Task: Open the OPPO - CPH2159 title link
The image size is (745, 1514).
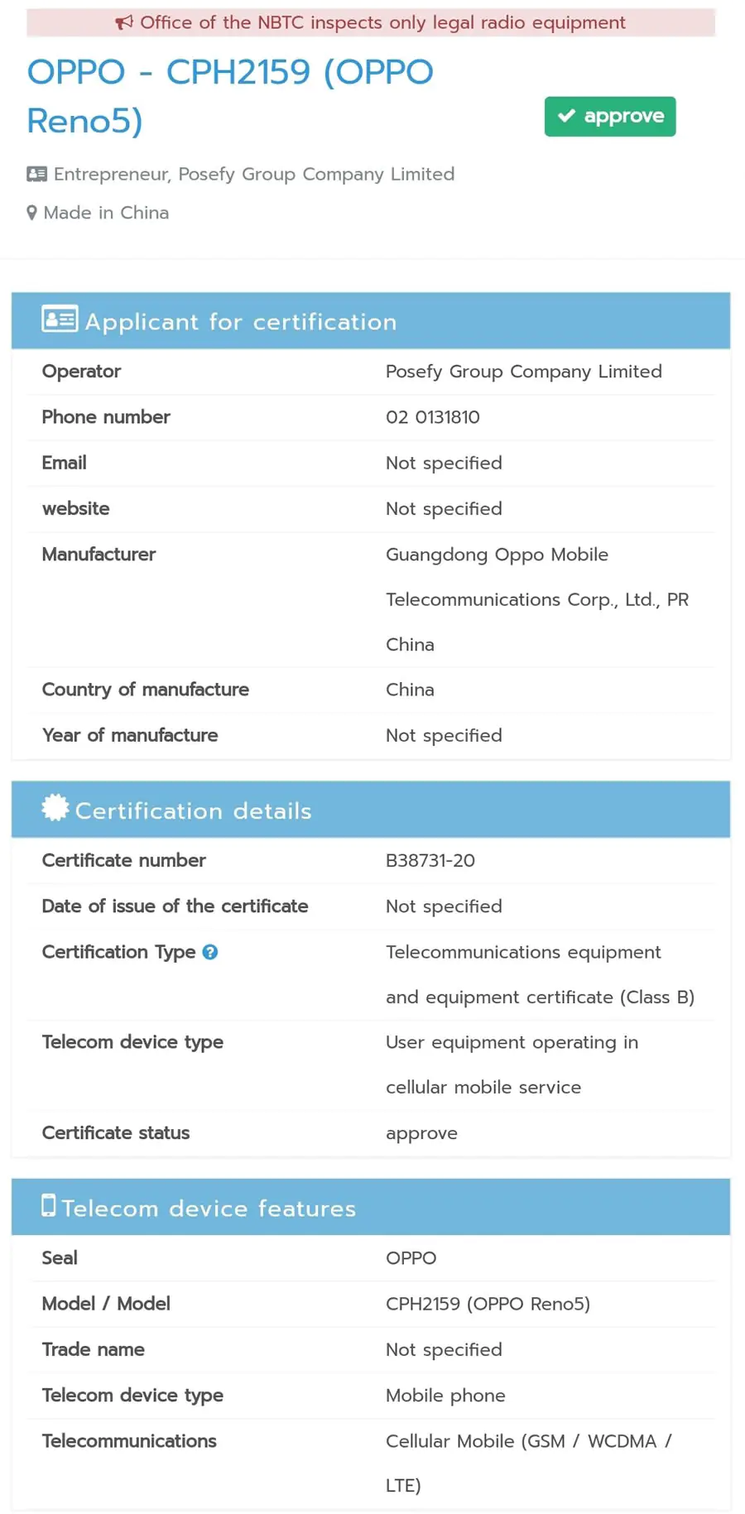Action: [x=230, y=96]
